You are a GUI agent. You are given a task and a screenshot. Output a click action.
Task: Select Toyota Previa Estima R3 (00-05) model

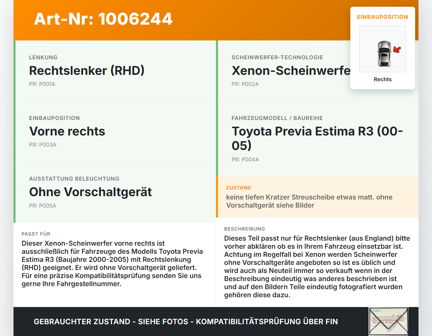[317, 138]
